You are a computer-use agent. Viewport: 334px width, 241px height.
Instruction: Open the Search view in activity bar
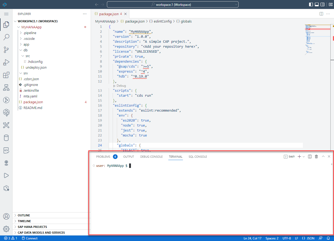coord(6,37)
